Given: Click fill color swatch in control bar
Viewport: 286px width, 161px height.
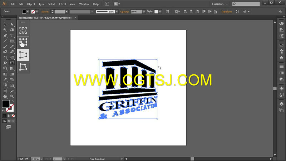Looking at the screenshot, I should tap(24, 11).
